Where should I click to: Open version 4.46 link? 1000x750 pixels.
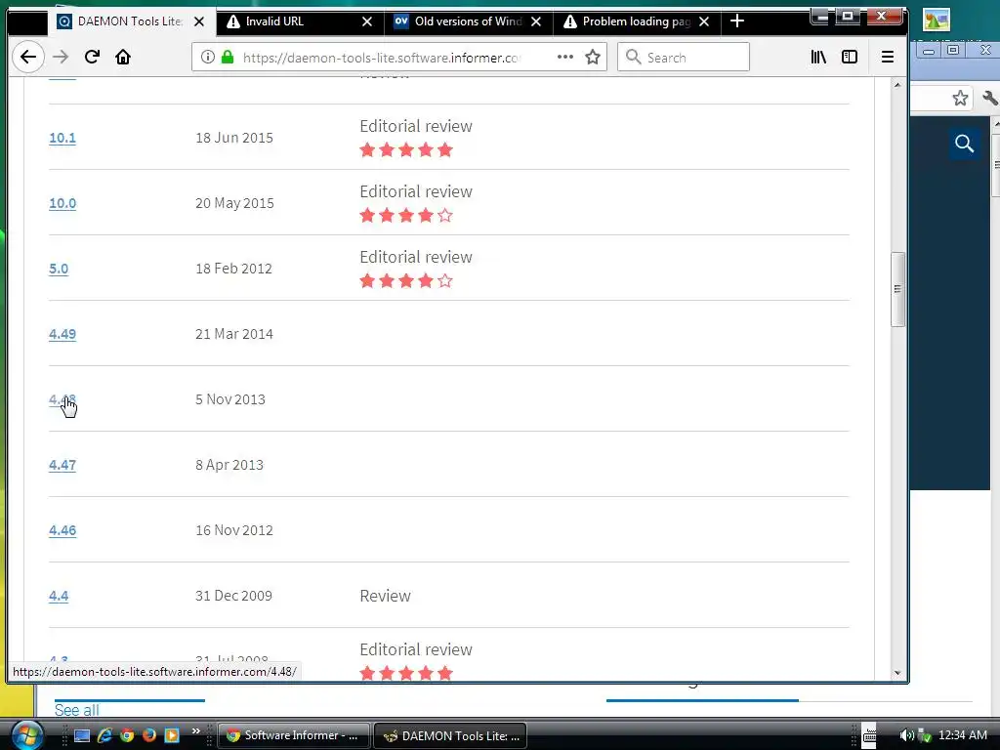point(62,530)
